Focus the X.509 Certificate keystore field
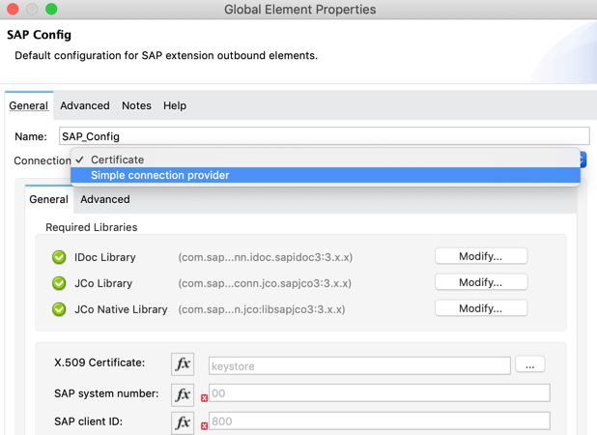Viewport: 597px width, 435px height. 359,365
